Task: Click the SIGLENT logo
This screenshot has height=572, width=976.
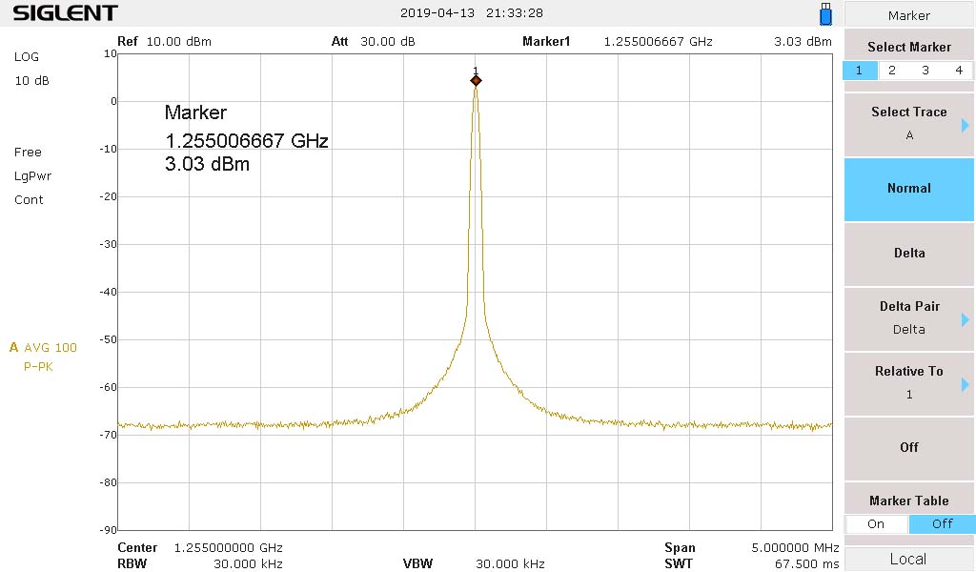Action: 65,13
